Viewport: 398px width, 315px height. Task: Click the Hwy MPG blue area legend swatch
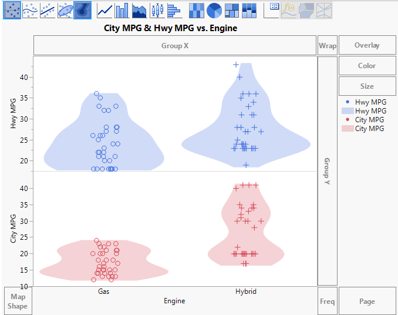(348, 110)
